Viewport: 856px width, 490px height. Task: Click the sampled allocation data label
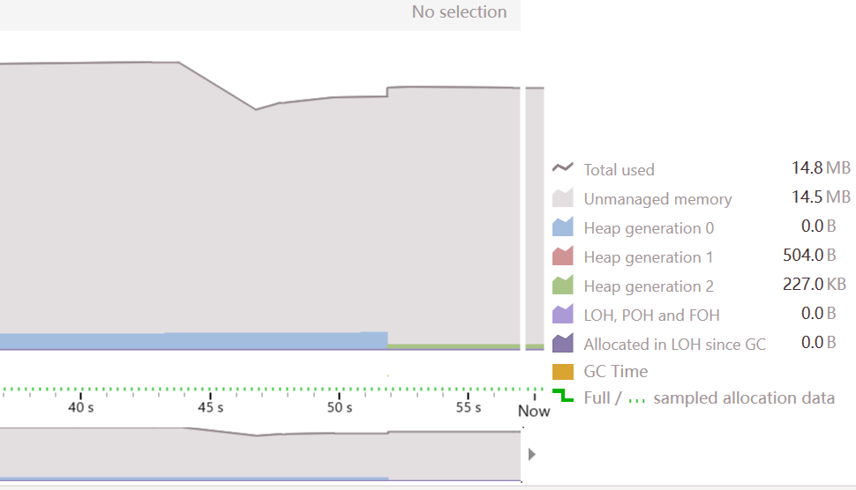(x=744, y=397)
